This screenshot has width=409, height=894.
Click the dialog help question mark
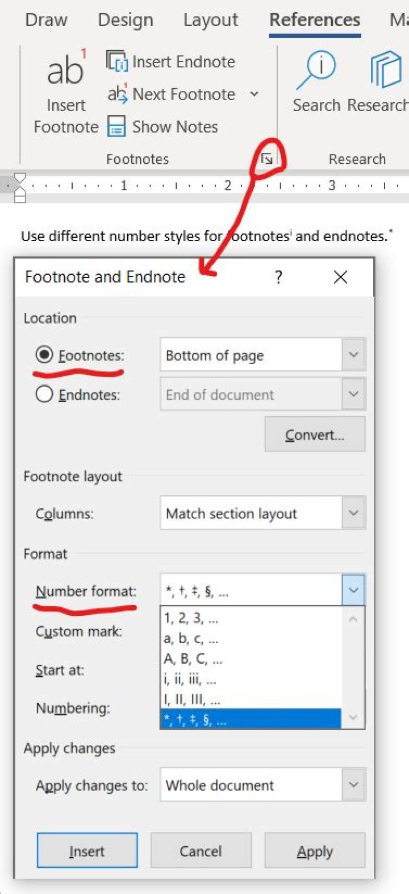point(278,277)
